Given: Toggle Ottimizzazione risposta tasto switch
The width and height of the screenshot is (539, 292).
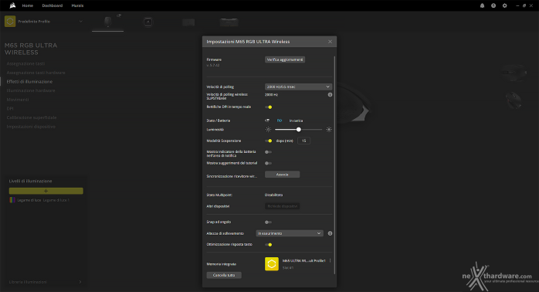Looking at the screenshot, I should [269, 245].
